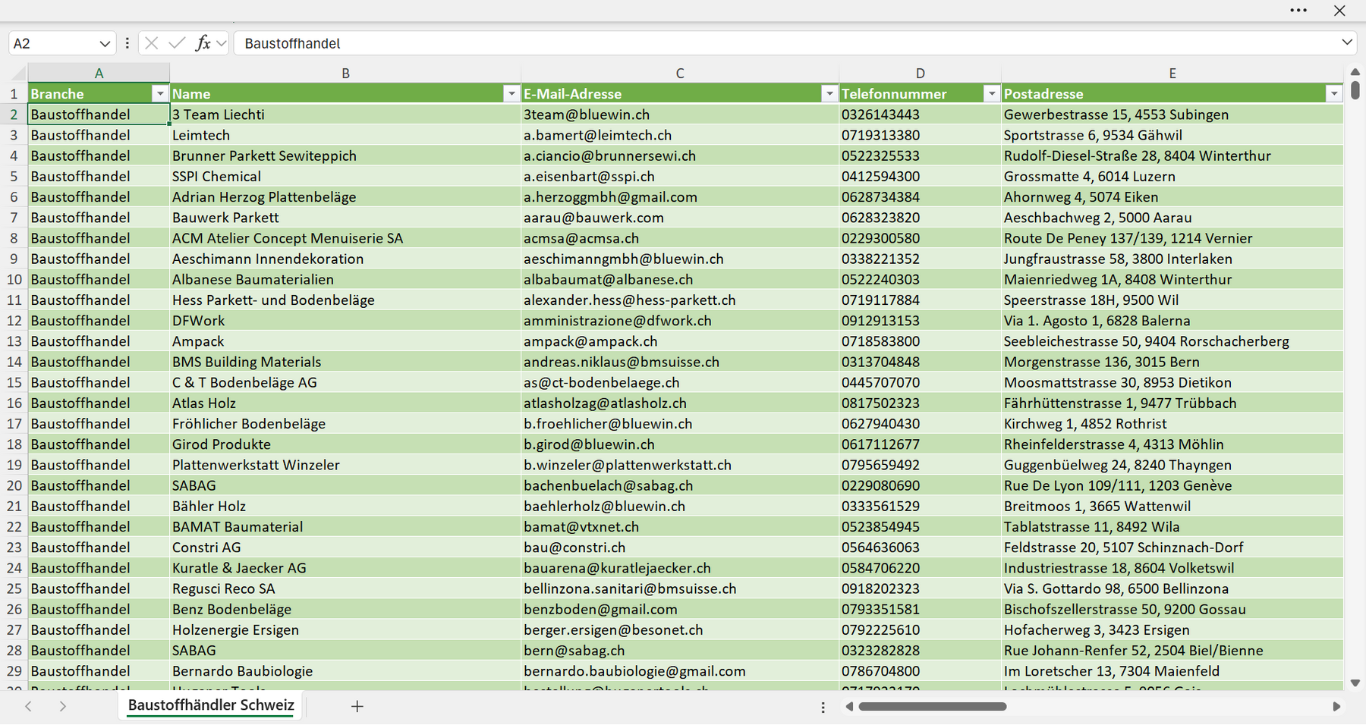Open the sheet tab bar options handle

point(823,707)
